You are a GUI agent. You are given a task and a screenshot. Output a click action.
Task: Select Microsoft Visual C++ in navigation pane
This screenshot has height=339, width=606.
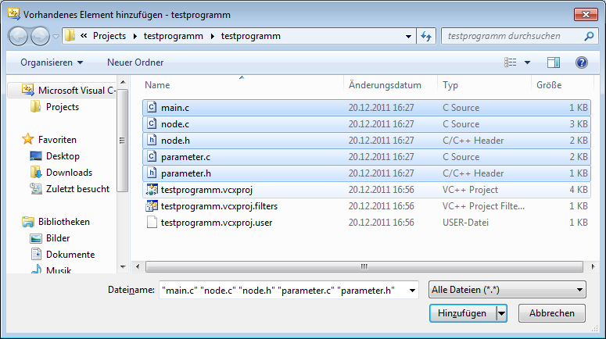point(76,91)
